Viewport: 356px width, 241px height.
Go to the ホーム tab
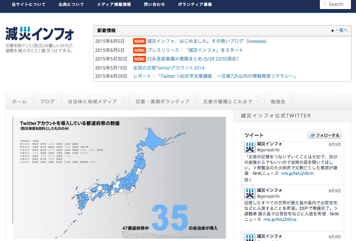pyautogui.click(x=20, y=102)
